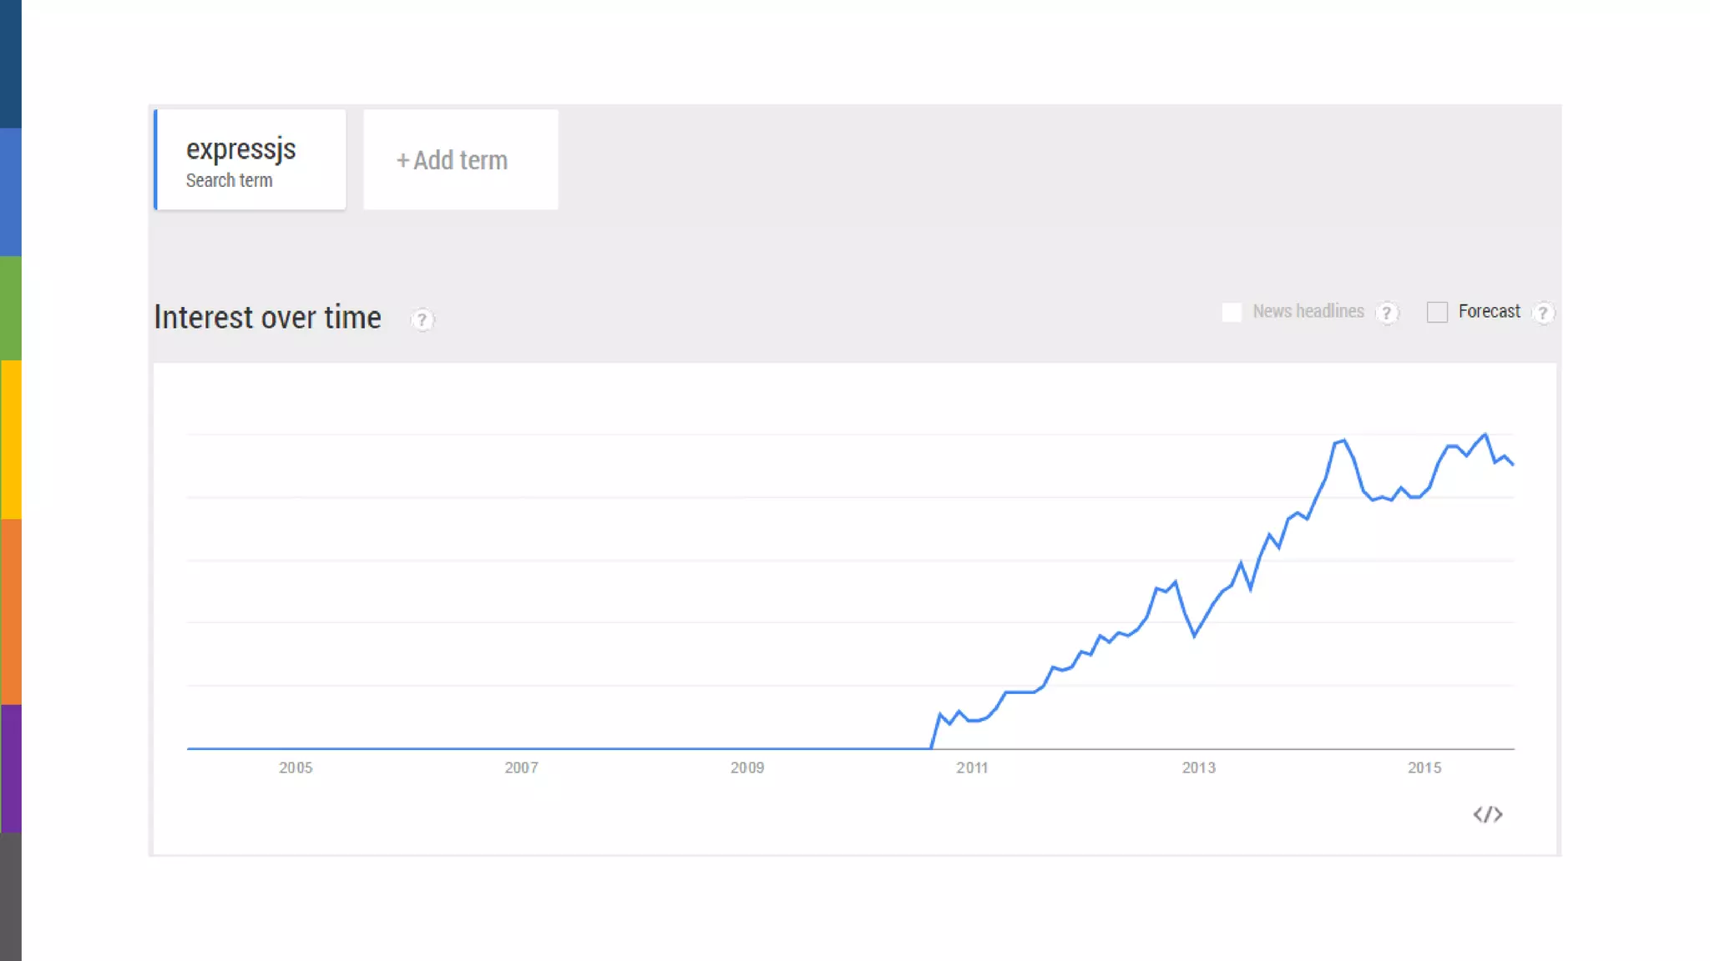Click the 2009 axis label
The image size is (1710, 961).
coord(747,767)
